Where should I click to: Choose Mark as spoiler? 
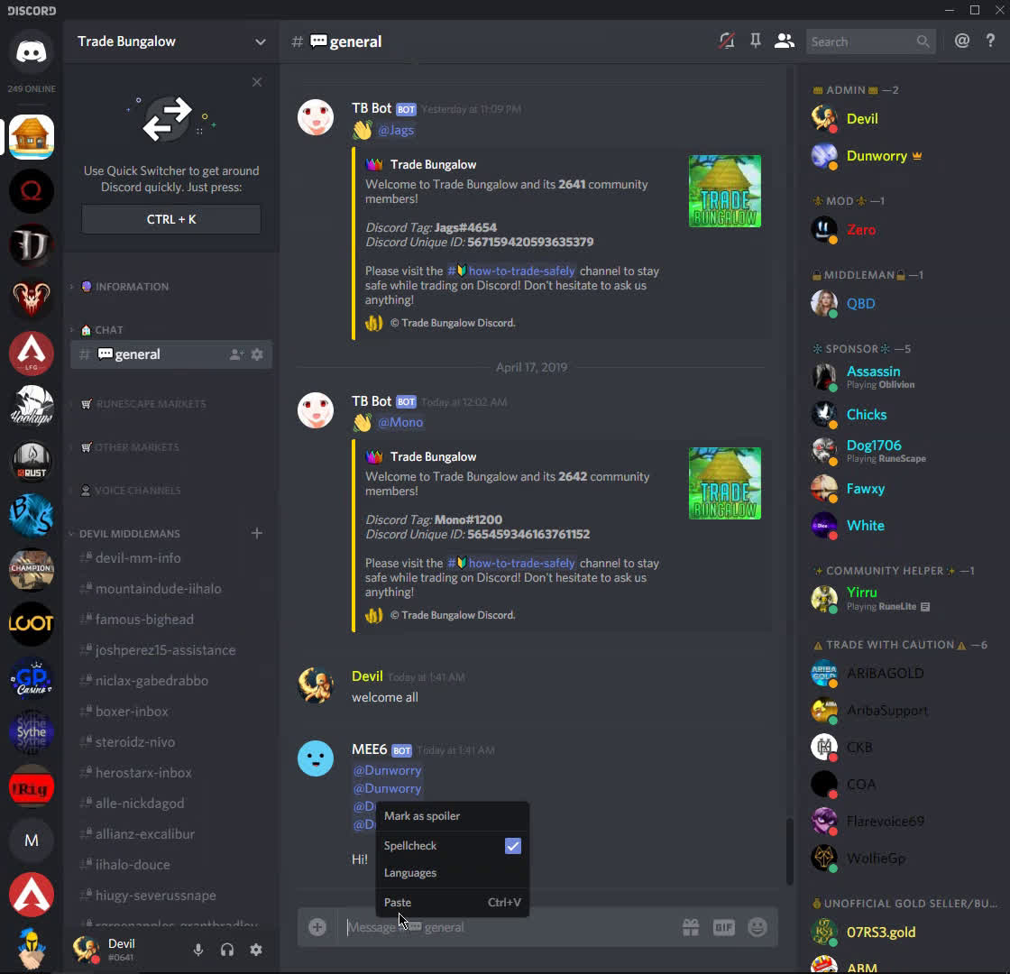coord(452,816)
